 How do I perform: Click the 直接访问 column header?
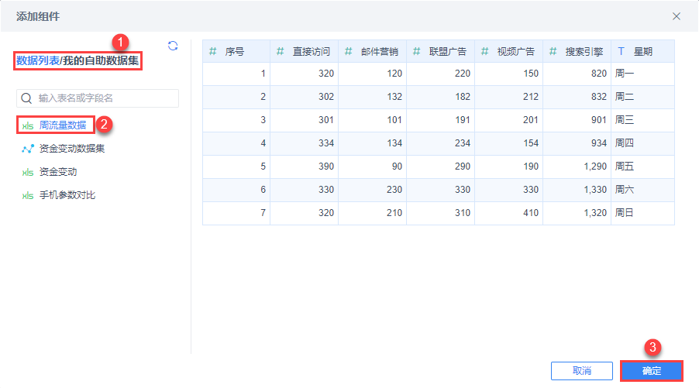click(x=305, y=52)
